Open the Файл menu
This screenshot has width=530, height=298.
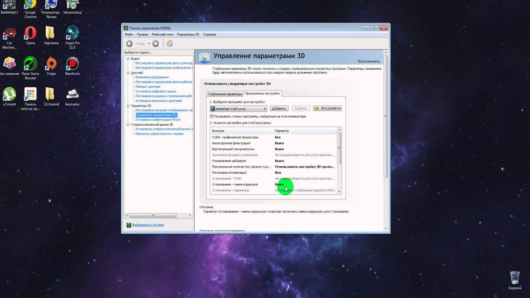(x=129, y=34)
